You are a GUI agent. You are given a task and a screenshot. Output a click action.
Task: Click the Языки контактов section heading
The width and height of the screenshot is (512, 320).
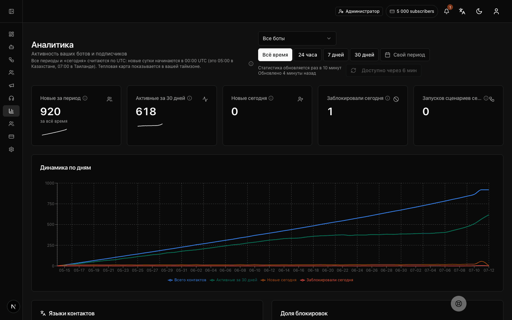tap(71, 314)
